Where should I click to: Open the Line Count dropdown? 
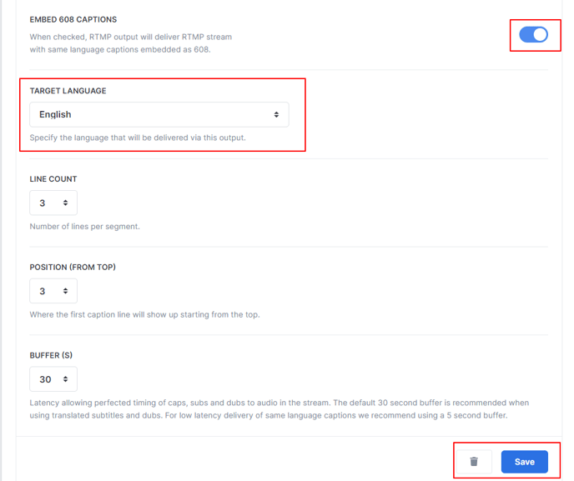[53, 203]
